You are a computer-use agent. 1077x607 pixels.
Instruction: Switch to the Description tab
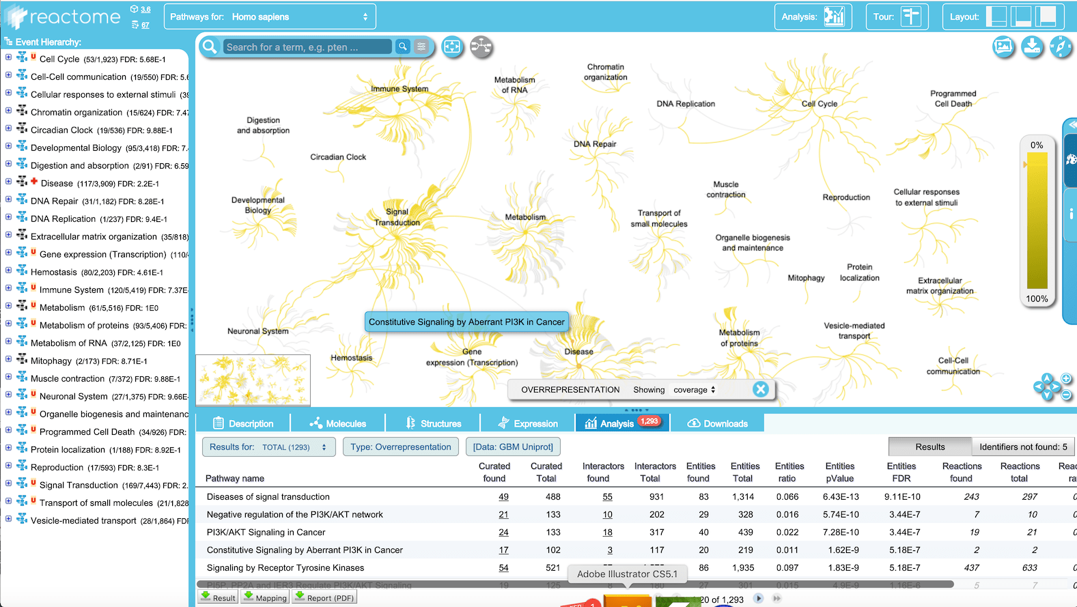click(x=243, y=423)
